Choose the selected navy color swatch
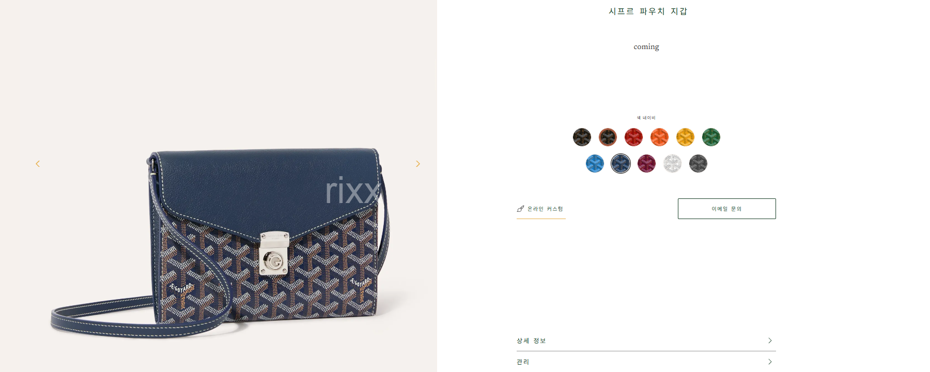The image size is (930, 372). point(621,164)
